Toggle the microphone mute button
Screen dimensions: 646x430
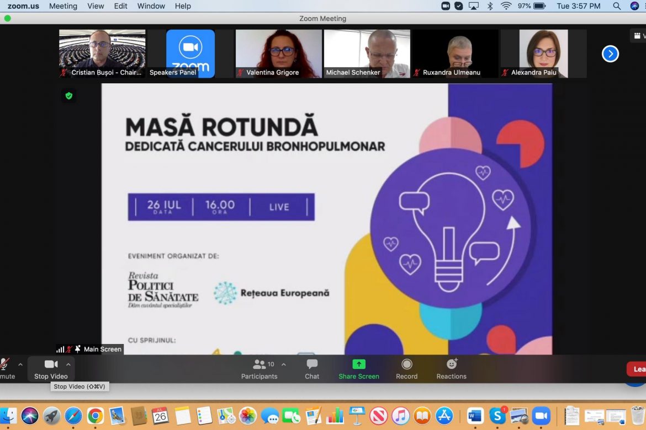[x=6, y=368]
